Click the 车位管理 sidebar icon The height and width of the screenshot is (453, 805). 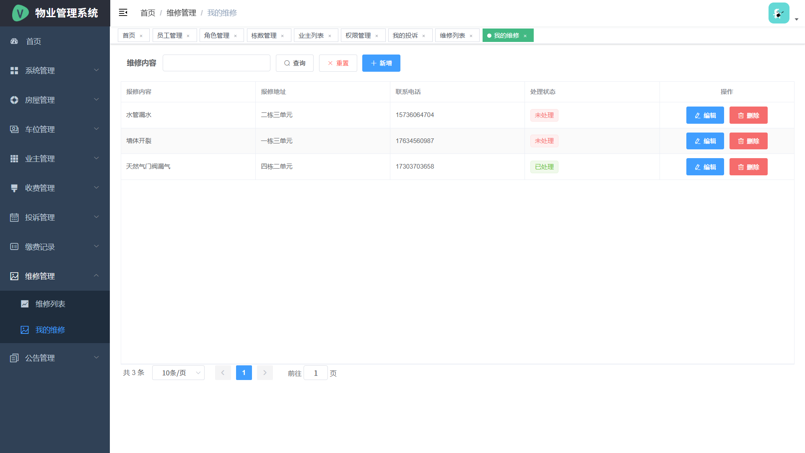point(14,129)
